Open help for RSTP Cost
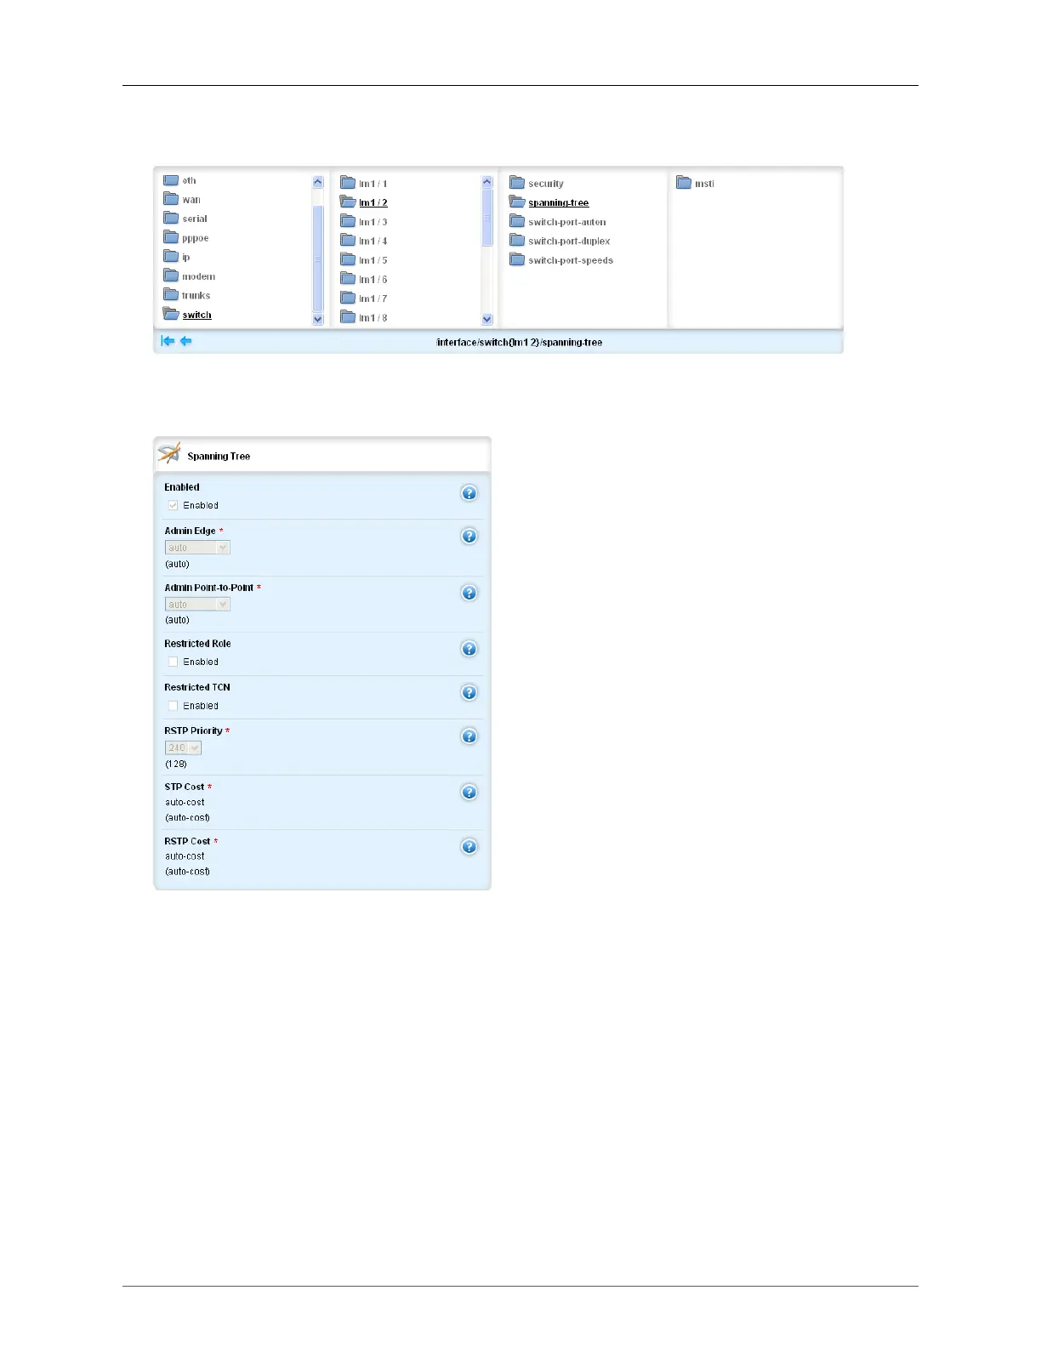This screenshot has height=1347, width=1041. tap(469, 847)
